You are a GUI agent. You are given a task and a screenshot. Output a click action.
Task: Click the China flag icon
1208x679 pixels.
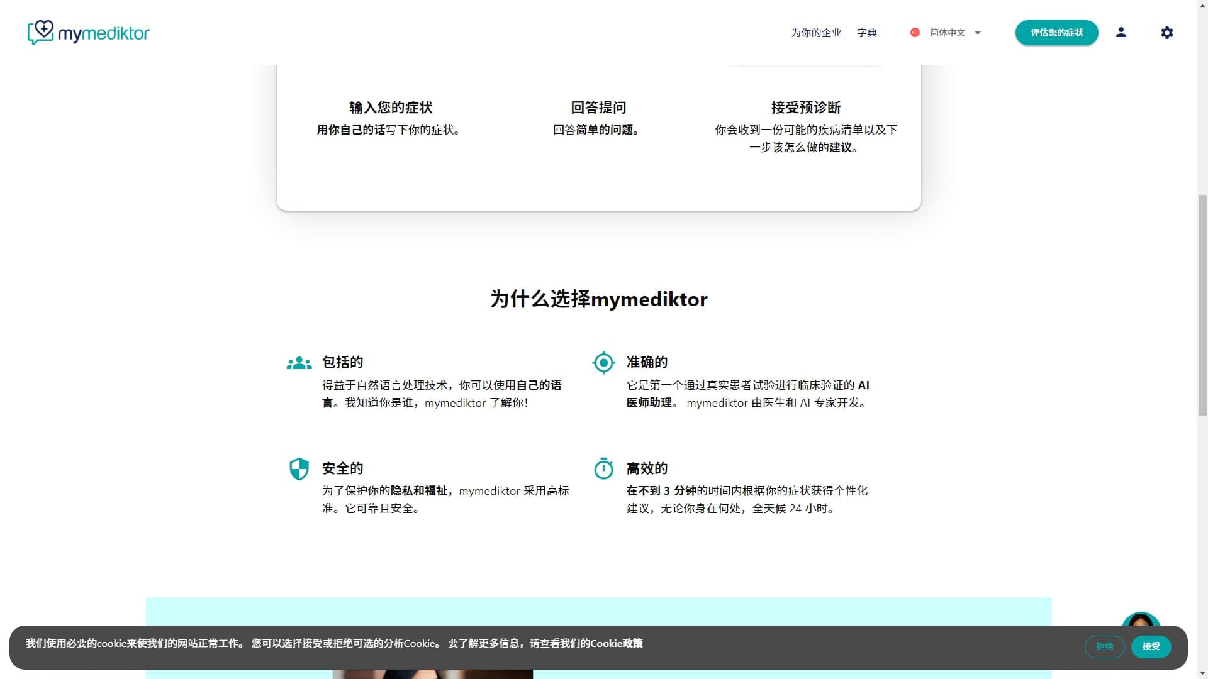point(915,33)
